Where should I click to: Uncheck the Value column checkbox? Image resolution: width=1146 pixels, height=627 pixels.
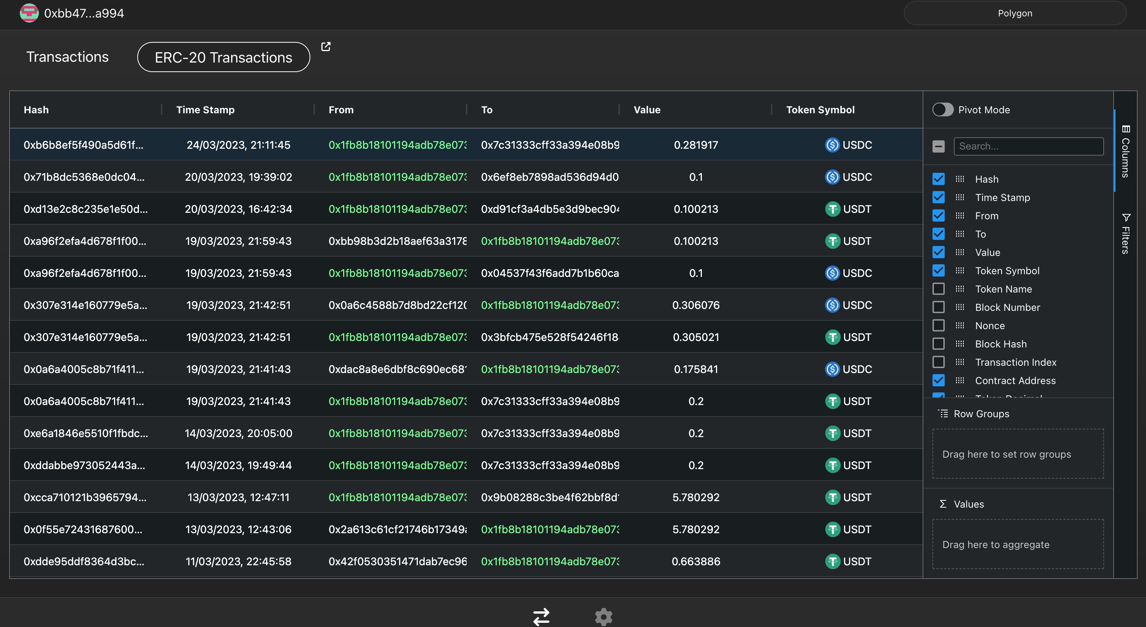coord(938,252)
